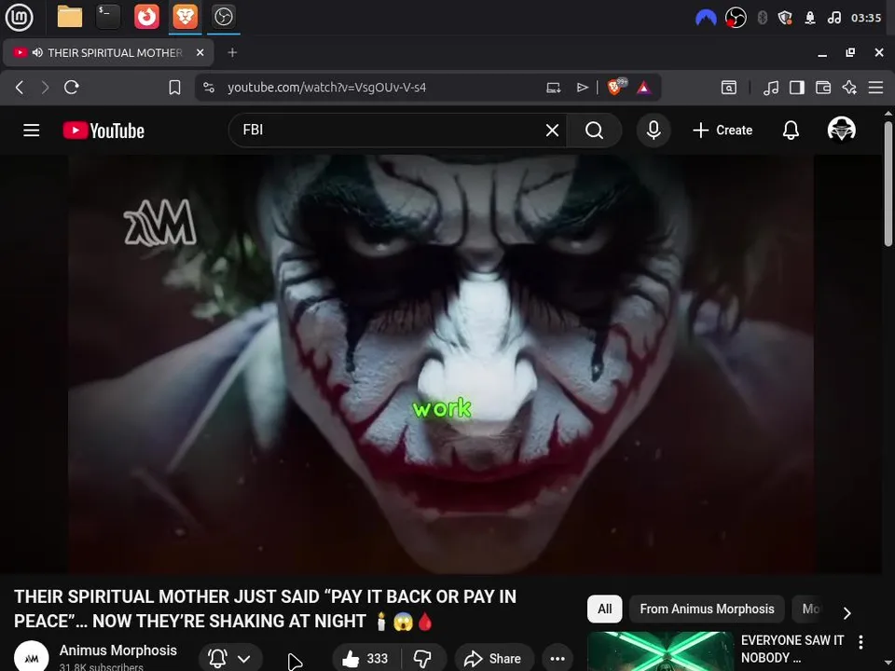The width and height of the screenshot is (895, 671).
Task: Go to the YouTube home logo
Action: coord(103,130)
